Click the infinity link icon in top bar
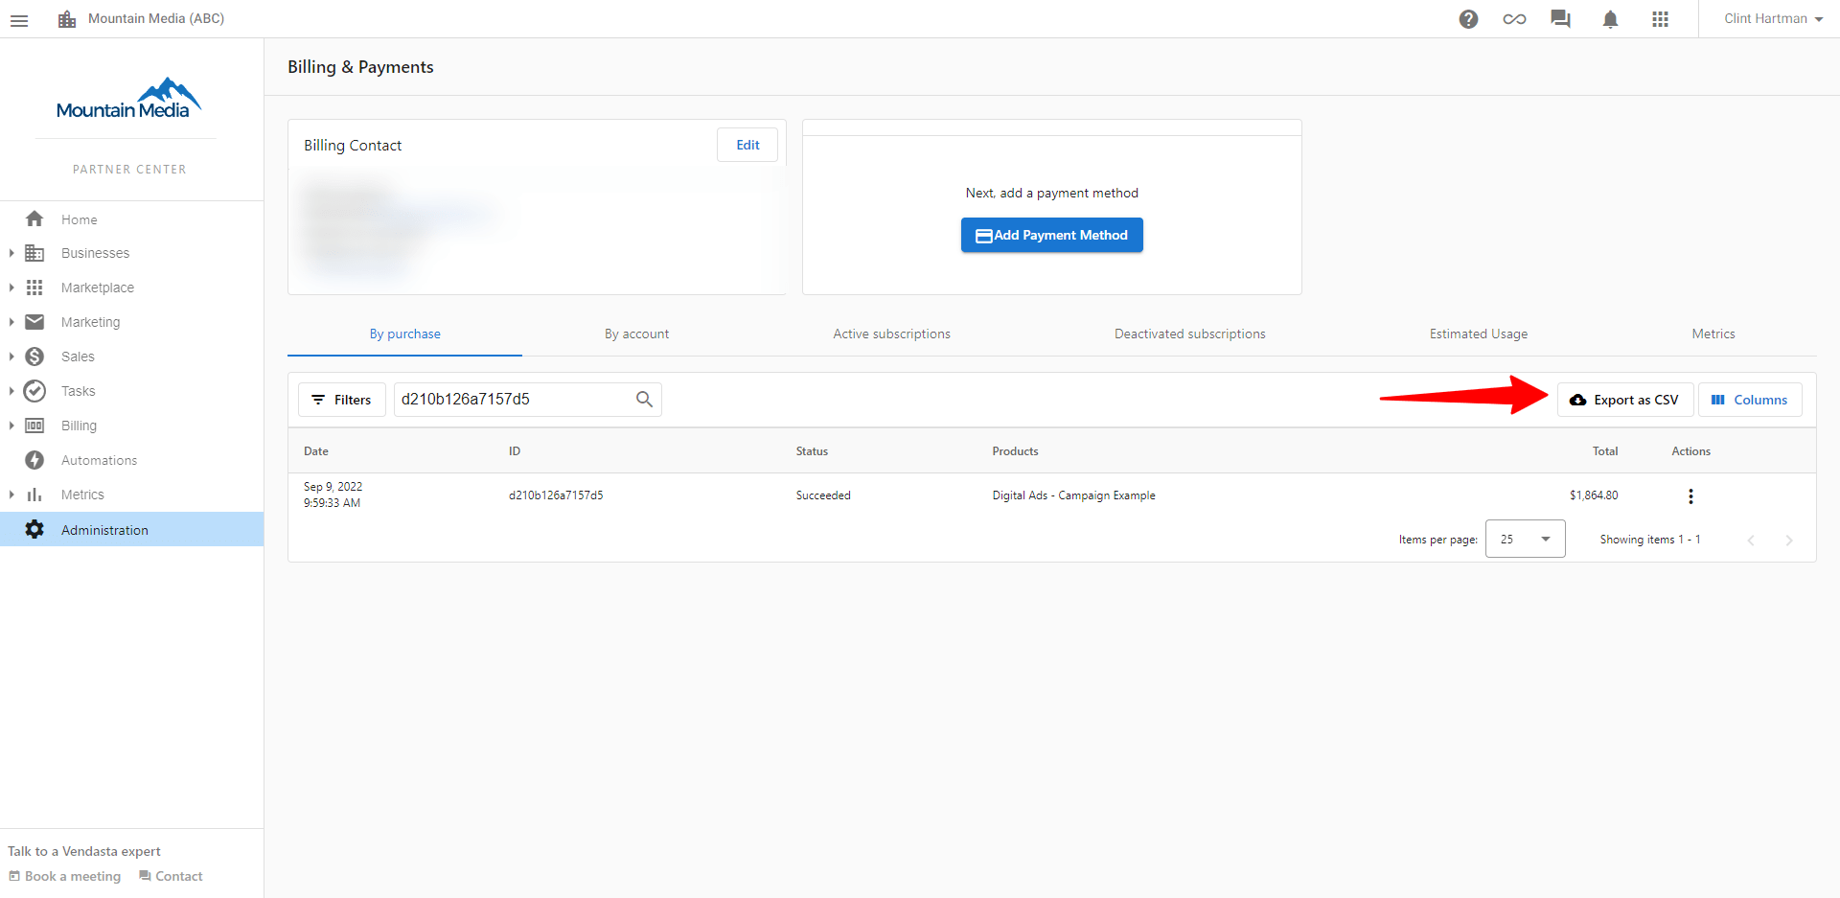 click(1514, 18)
